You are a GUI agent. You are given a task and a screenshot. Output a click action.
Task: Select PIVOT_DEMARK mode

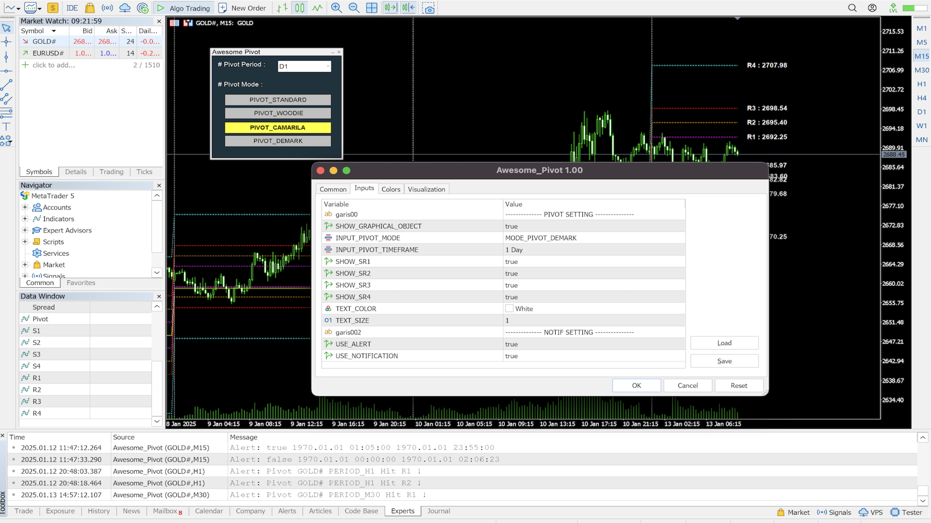(x=278, y=141)
